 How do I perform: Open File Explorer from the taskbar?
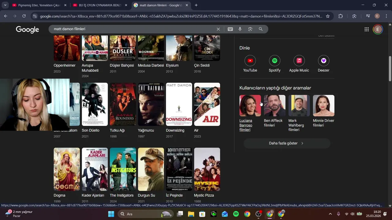tap(191, 214)
